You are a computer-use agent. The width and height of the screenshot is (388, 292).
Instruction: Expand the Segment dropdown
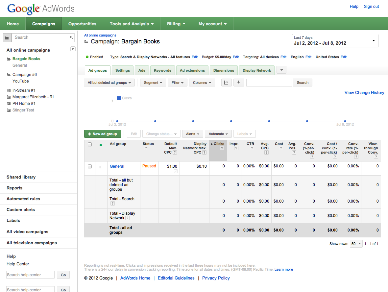click(153, 83)
